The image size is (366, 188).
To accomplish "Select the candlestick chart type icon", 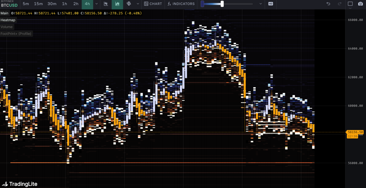I will point(106,4).
